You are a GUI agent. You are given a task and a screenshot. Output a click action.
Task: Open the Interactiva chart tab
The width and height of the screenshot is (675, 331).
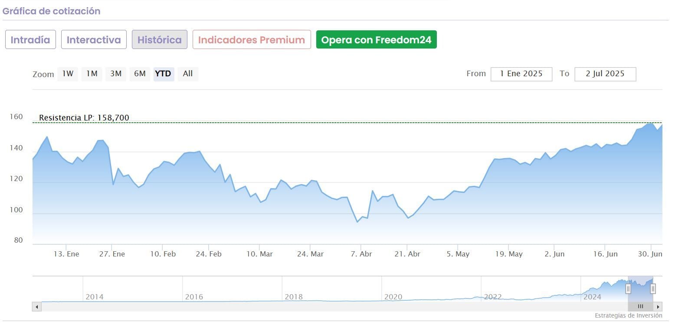pyautogui.click(x=94, y=40)
